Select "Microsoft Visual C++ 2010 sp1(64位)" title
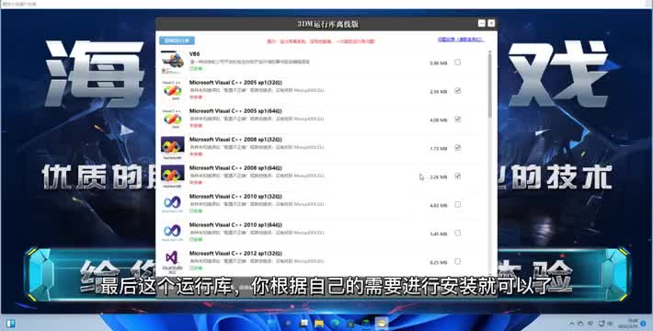Viewport: 653px width, 331px height. [235, 225]
